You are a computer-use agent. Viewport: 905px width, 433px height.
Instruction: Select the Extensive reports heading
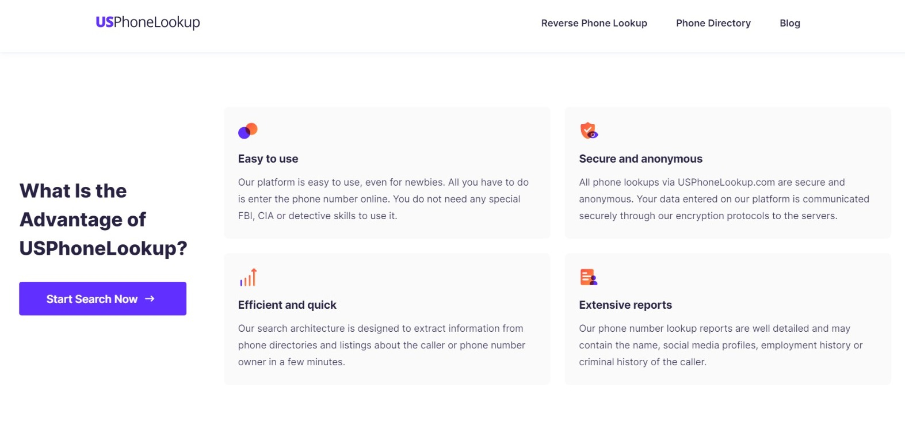625,305
